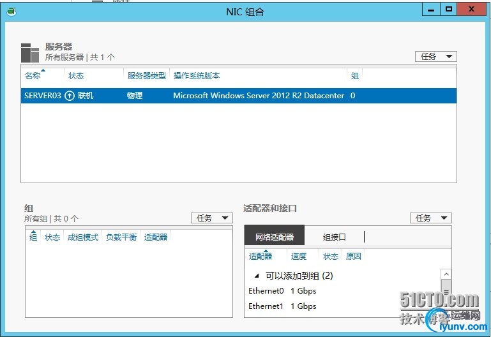Click the 联机 status cell for SERVER03
The height and width of the screenshot is (337, 491).
tap(86, 96)
